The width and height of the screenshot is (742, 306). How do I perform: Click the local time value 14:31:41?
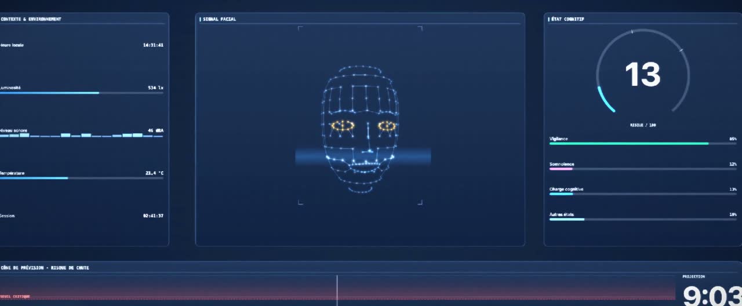click(x=153, y=45)
